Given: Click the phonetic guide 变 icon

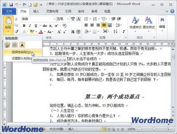Looking at the screenshot, I should point(73,19).
